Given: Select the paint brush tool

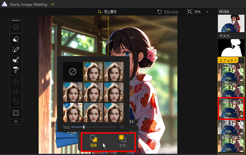Looking at the screenshot, I should tap(16, 60).
